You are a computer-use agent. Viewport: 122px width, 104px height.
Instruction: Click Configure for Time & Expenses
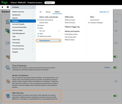coord(107,68)
